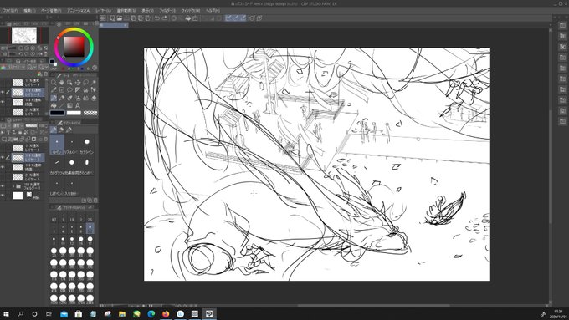Toggle Snap to grid in command bar
The height and width of the screenshot is (320, 569).
[x=243, y=18]
